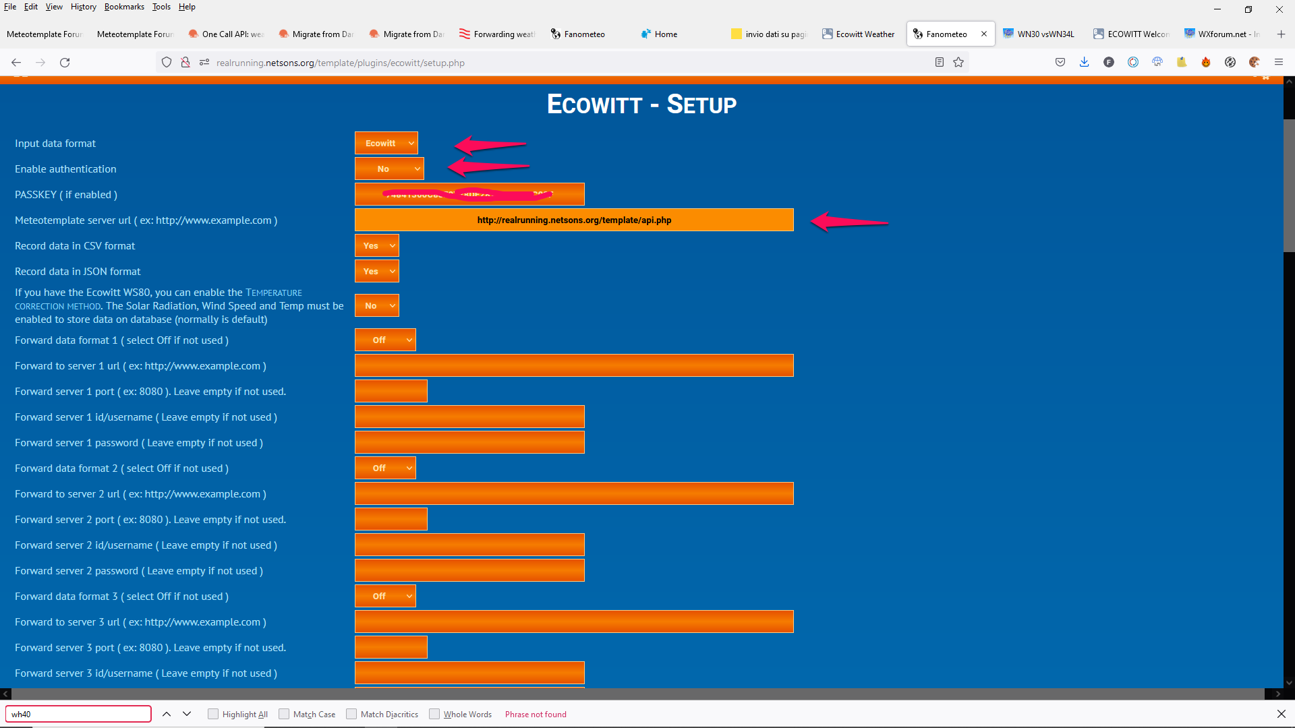Close the active Fanometeo tab
The width and height of the screenshot is (1295, 728).
(x=984, y=34)
